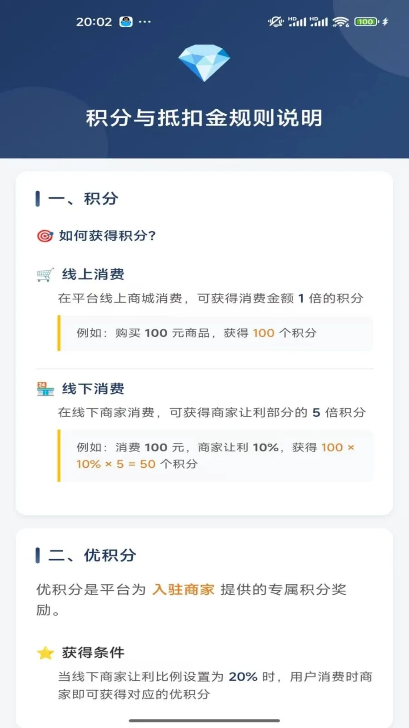Tap the QQ penguin notification icon
Viewport: 409px width, 728px height.
[126, 21]
